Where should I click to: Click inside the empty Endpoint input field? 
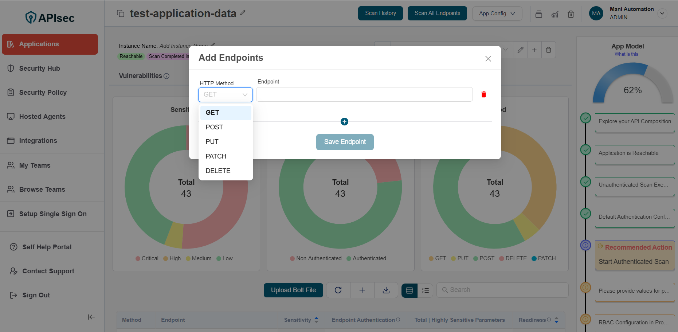coord(364,94)
